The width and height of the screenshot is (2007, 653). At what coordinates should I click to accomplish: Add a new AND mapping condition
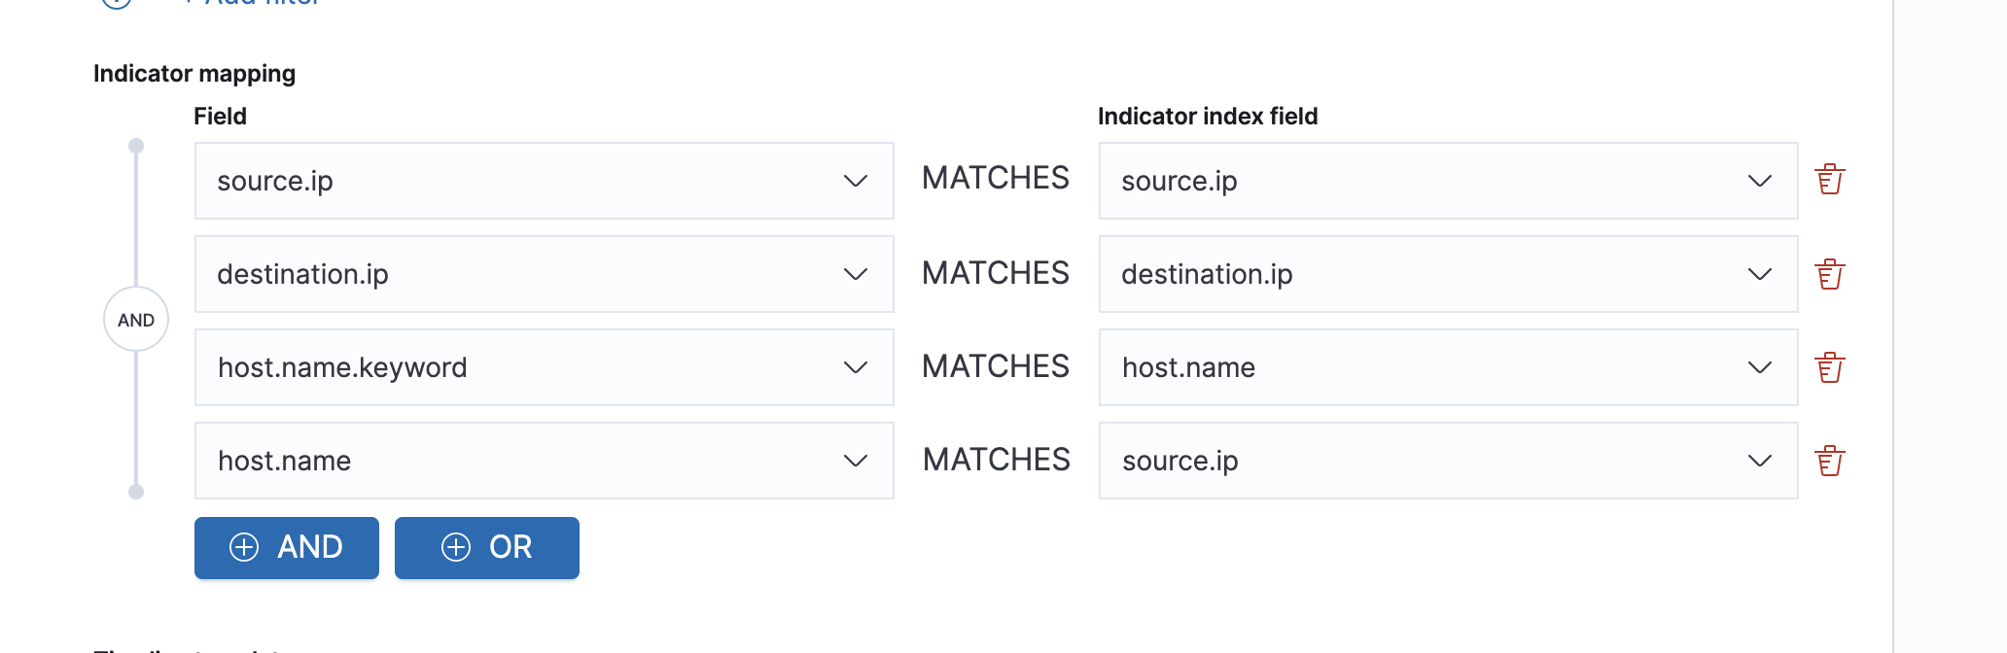(x=287, y=548)
